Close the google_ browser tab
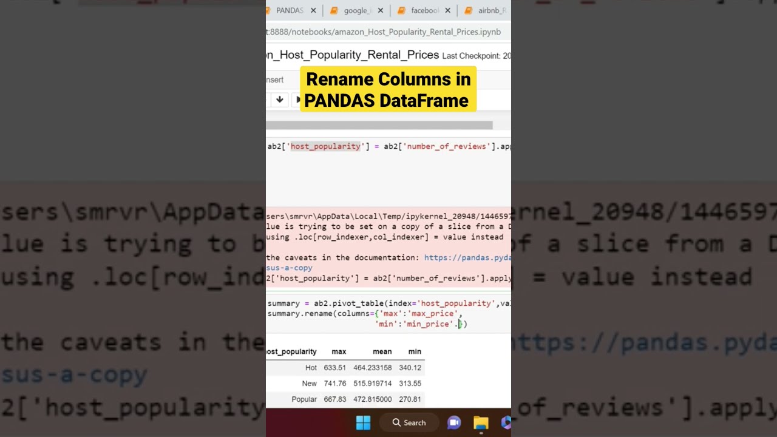 381,10
